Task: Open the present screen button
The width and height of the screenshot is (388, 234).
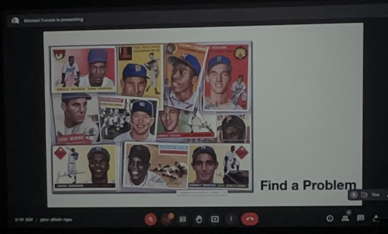Action: pos(215,219)
